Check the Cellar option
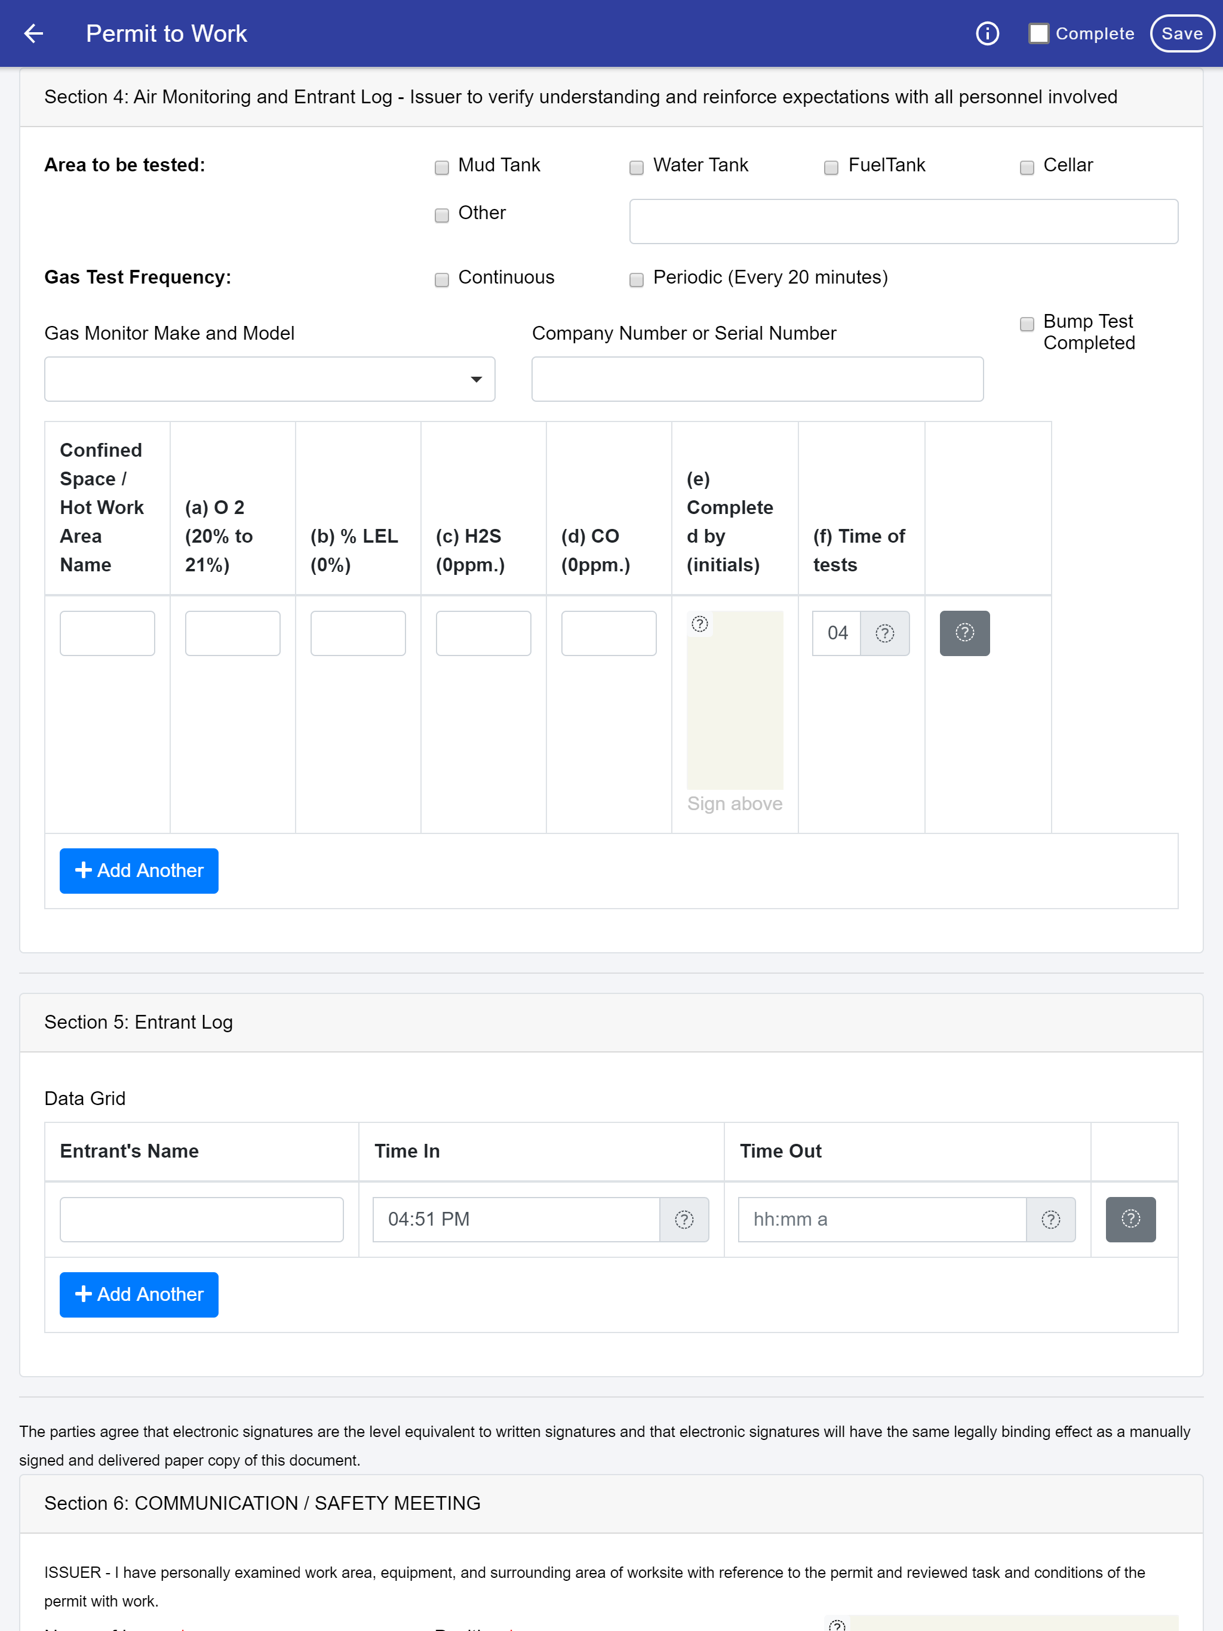The image size is (1223, 1631). click(1027, 167)
